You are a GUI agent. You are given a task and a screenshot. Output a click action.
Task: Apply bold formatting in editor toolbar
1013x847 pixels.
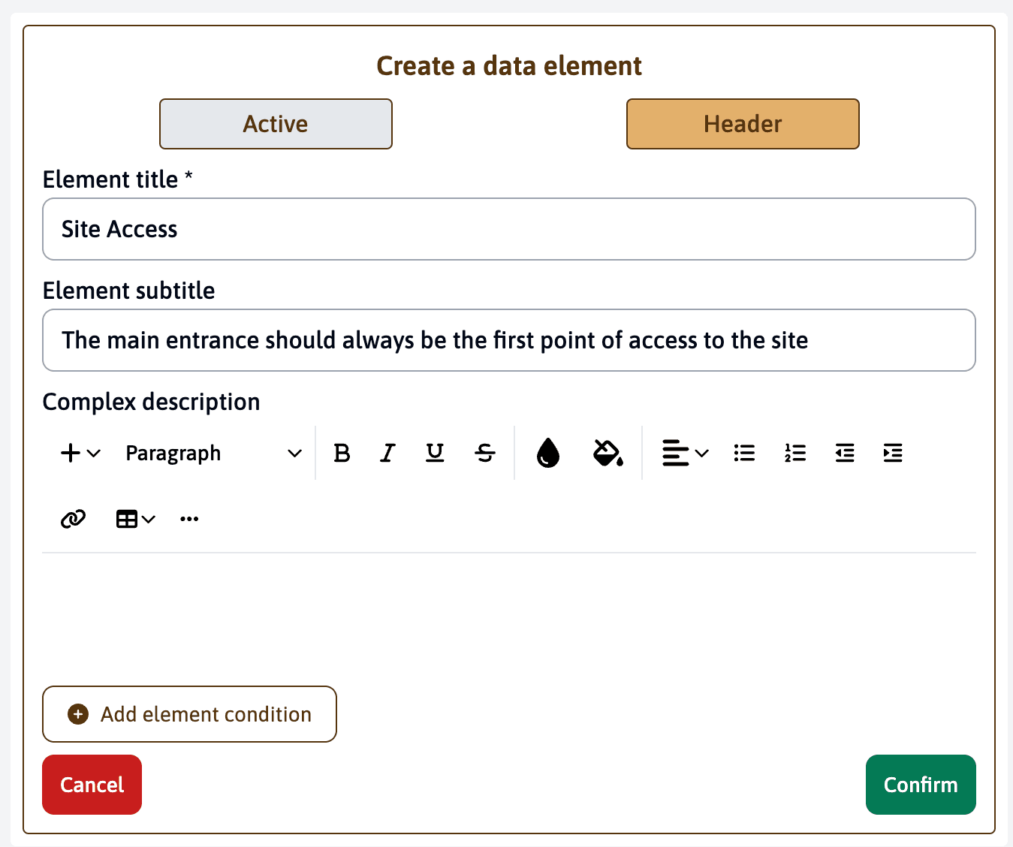tap(342, 453)
